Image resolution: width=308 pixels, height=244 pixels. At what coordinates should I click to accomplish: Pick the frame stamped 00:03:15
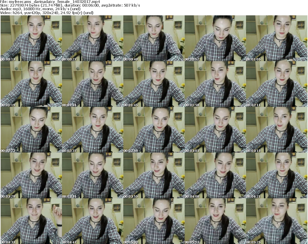[277, 130]
